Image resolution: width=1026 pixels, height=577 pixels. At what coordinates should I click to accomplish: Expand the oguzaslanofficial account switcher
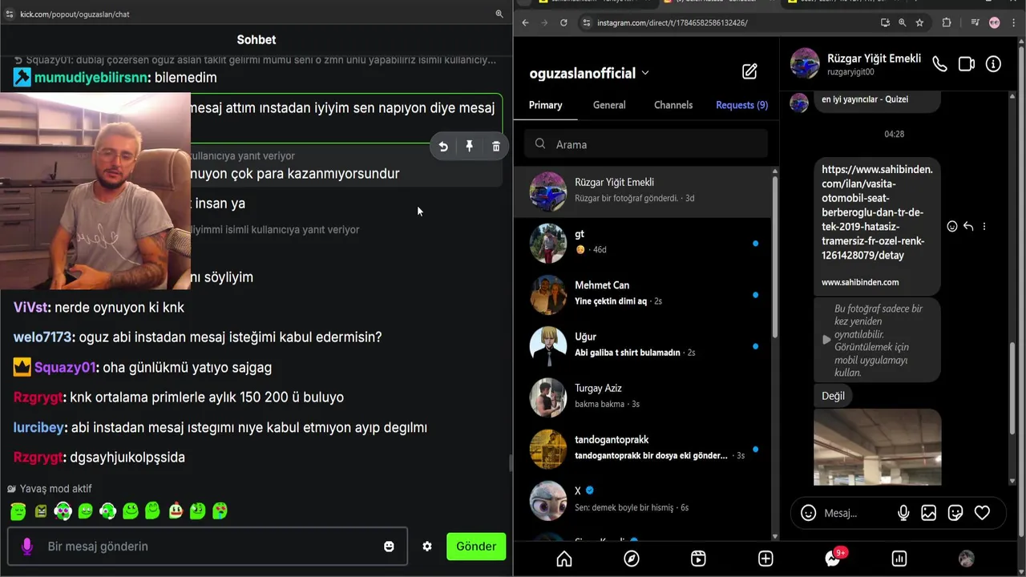[645, 73]
